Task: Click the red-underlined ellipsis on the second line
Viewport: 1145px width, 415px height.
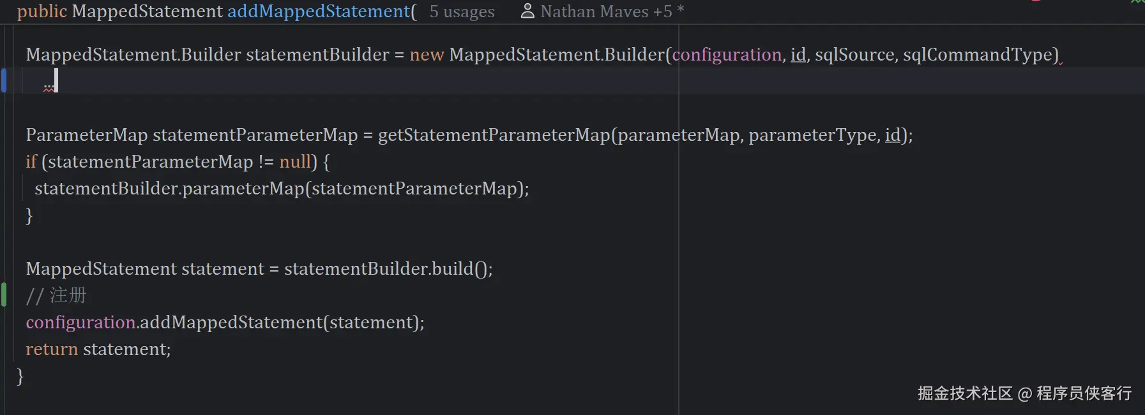Action: click(x=49, y=87)
